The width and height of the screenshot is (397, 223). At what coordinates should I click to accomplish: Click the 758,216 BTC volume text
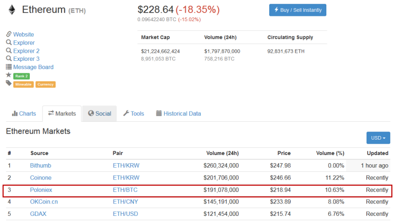tap(219, 59)
